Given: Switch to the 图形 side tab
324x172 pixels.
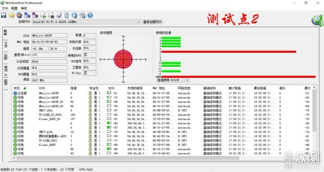Looking at the screenshot, I should pos(5,57).
